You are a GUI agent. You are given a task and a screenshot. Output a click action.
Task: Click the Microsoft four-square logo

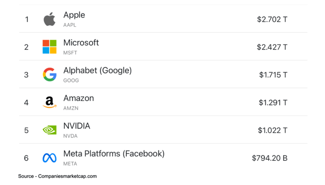coord(49,47)
